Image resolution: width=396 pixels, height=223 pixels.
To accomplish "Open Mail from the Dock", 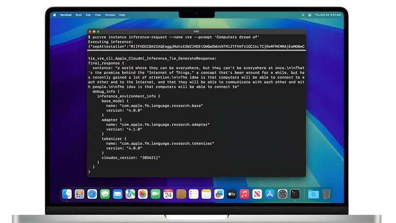I will pyautogui.click(x=118, y=194).
